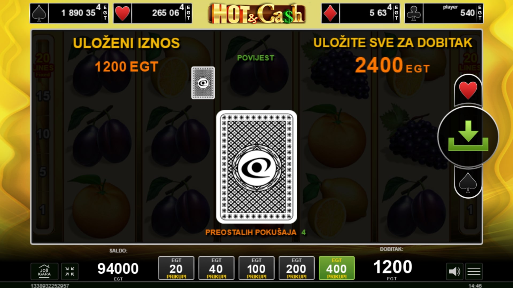Click the heart jackpot level icon
This screenshot has width=513, height=288.
[x=122, y=13]
